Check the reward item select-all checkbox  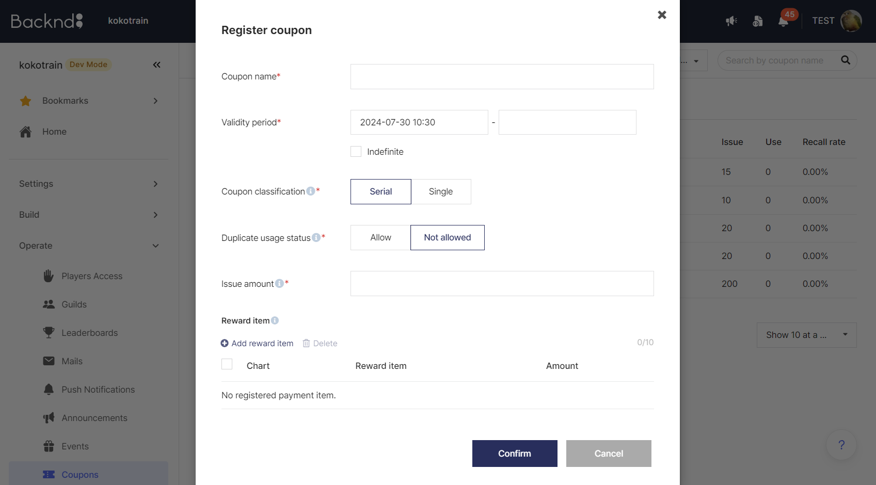pos(227,364)
